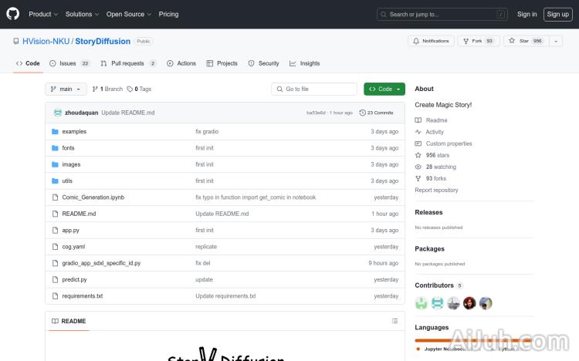579x361 pixels.
Task: Click the first contributor avatar
Action: [422, 303]
